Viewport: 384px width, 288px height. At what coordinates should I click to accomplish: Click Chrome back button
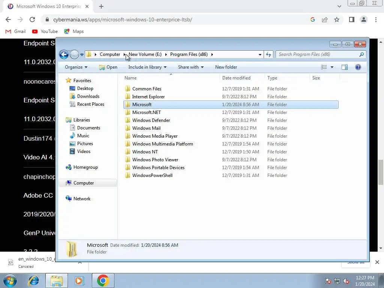8,19
